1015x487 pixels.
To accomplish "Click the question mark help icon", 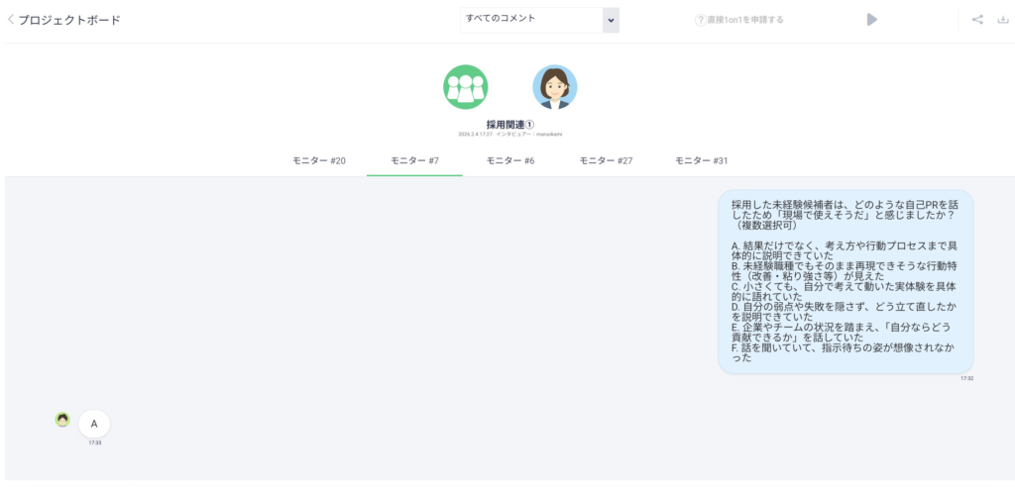I will [x=701, y=20].
